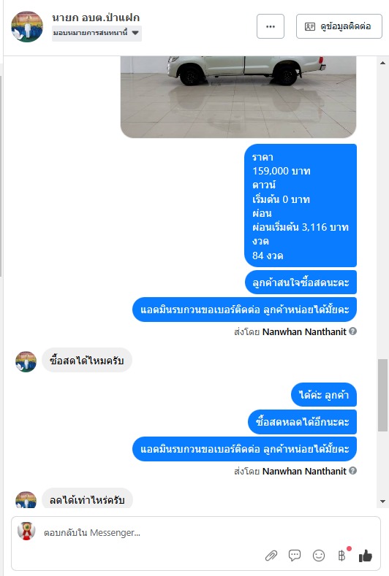Open saved replies speech bubble icon
The width and height of the screenshot is (389, 576).
click(x=295, y=556)
